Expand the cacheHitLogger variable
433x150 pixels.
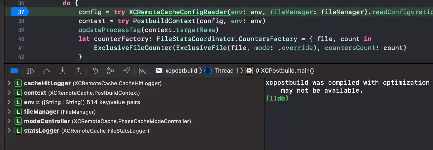tap(9, 83)
